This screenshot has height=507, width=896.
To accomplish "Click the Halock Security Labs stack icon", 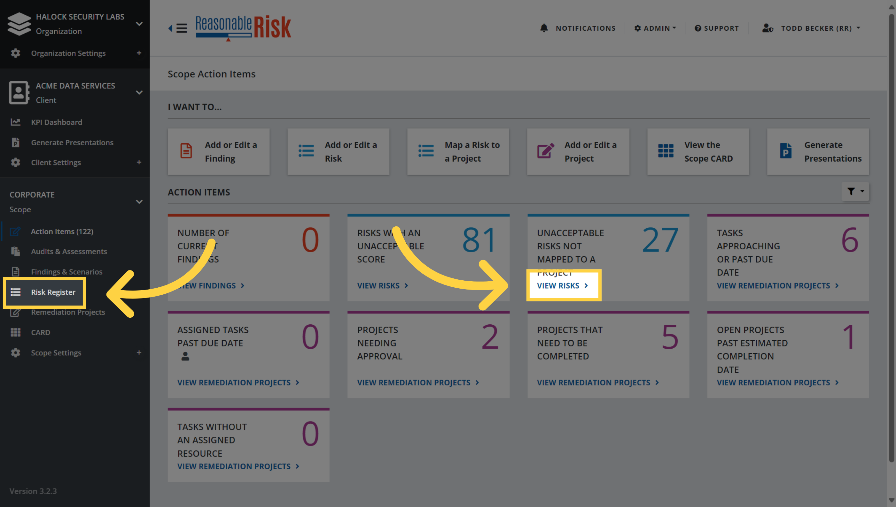I will 19,24.
